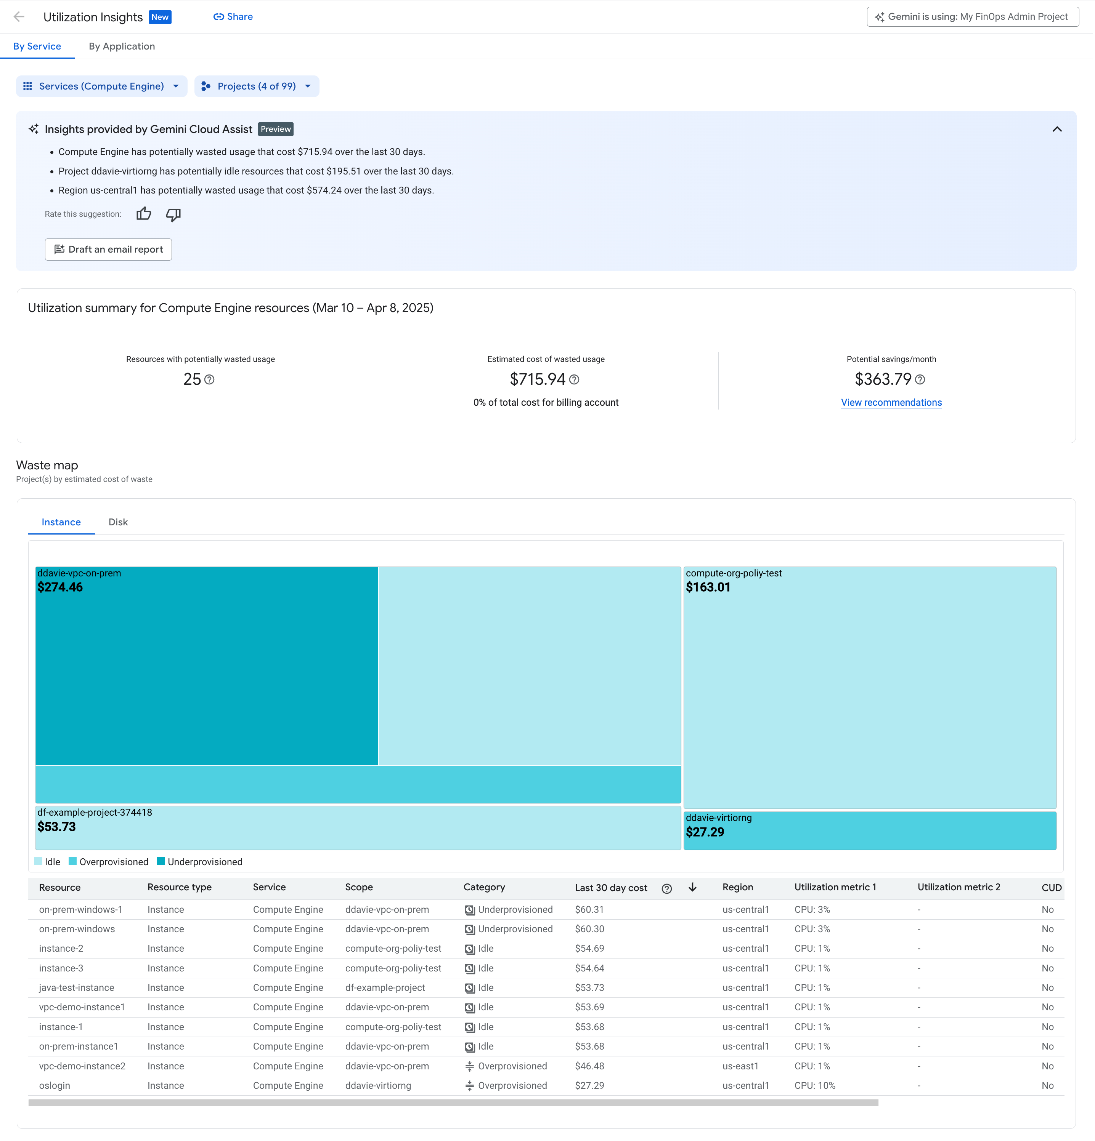This screenshot has width=1095, height=1141.
Task: Switch to the By Application tab
Action: pos(122,46)
